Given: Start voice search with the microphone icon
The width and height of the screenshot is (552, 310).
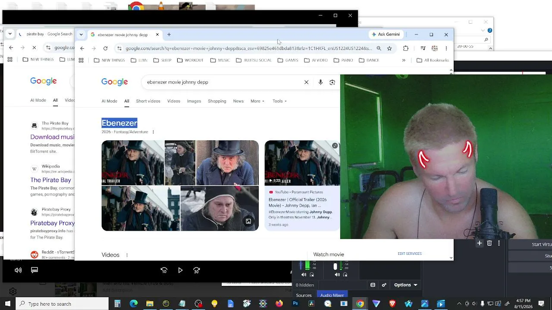Looking at the screenshot, I should coord(320,82).
